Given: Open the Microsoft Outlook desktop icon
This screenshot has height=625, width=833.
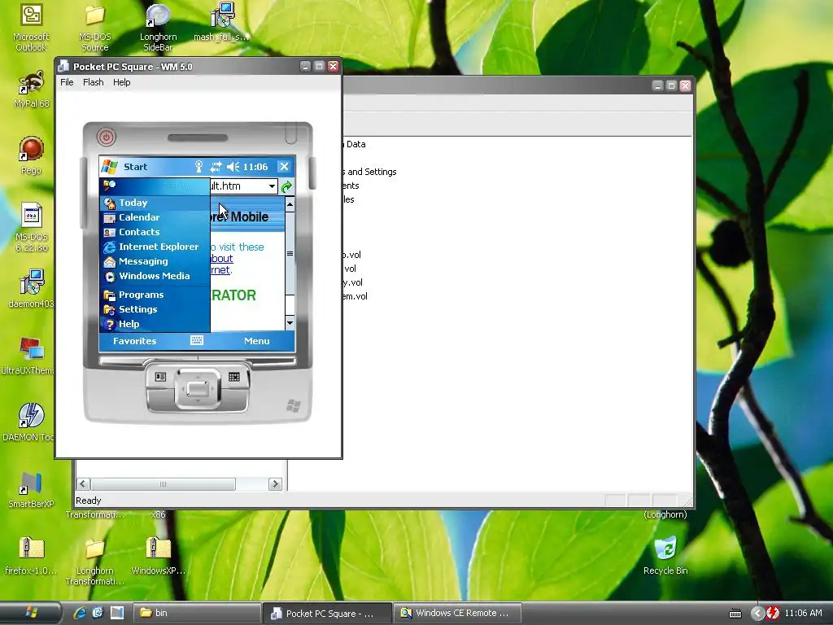Looking at the screenshot, I should [31, 28].
